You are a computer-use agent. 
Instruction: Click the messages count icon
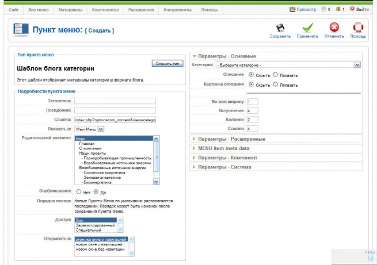tap(324, 9)
